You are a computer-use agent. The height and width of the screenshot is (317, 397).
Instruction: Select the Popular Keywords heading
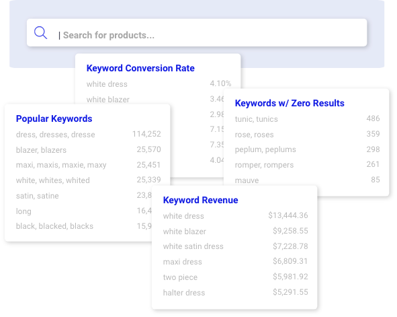pos(54,118)
